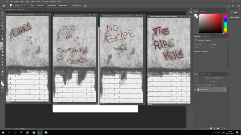Click the delete layer trash icon
Screen dimensions: 241x135
tap(224, 128)
